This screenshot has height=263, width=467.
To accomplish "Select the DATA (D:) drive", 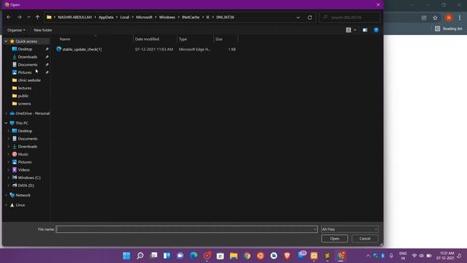I will [x=26, y=185].
